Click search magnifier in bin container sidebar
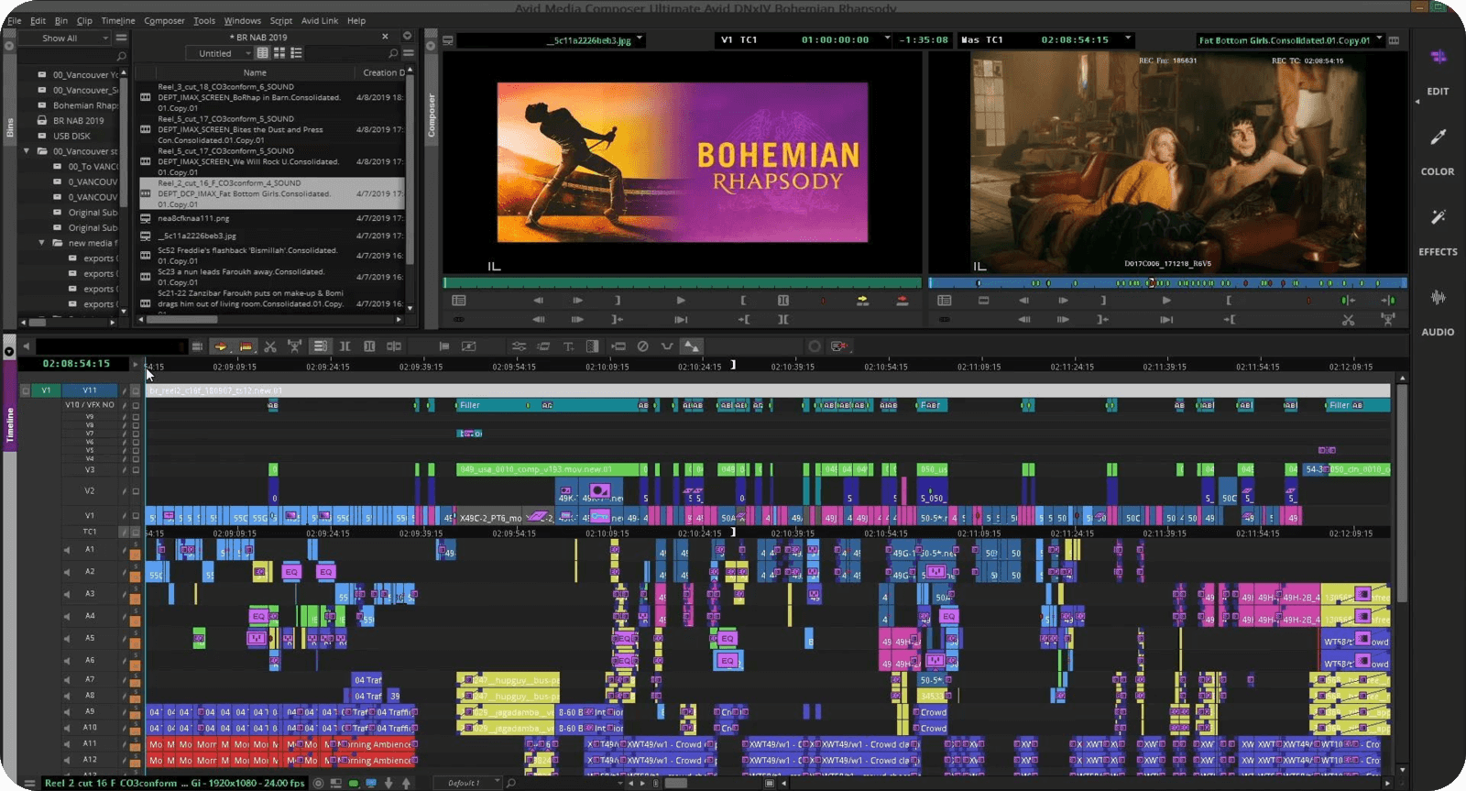Screen dimensions: 1466x791 coord(121,56)
